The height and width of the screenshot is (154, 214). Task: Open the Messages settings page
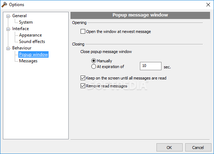[x=28, y=61]
